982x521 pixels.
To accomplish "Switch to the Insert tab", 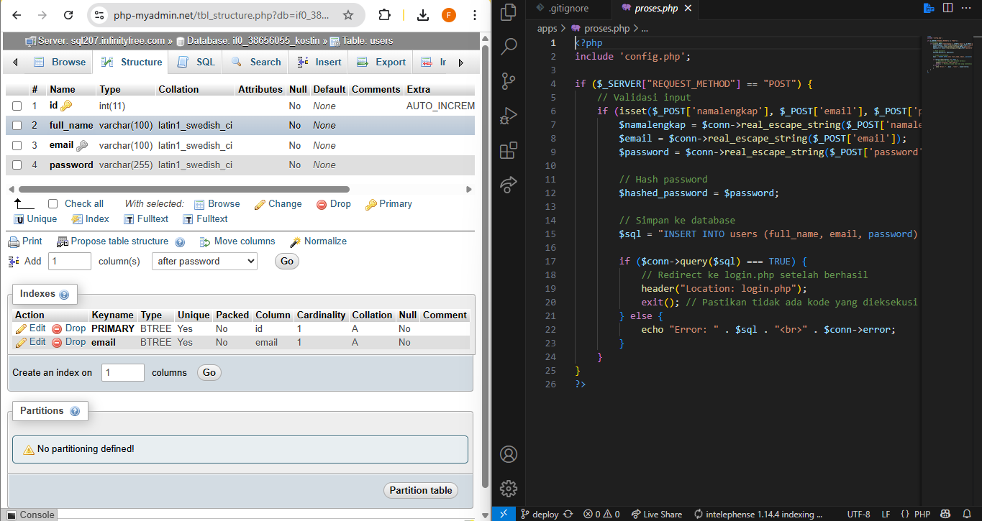I will click(x=319, y=62).
